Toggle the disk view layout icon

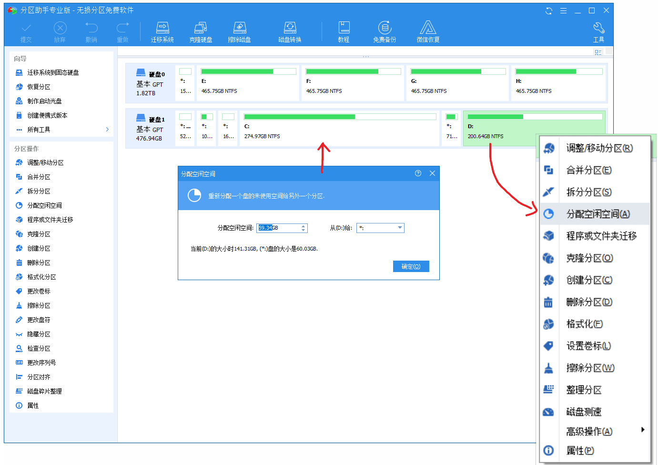tap(598, 52)
